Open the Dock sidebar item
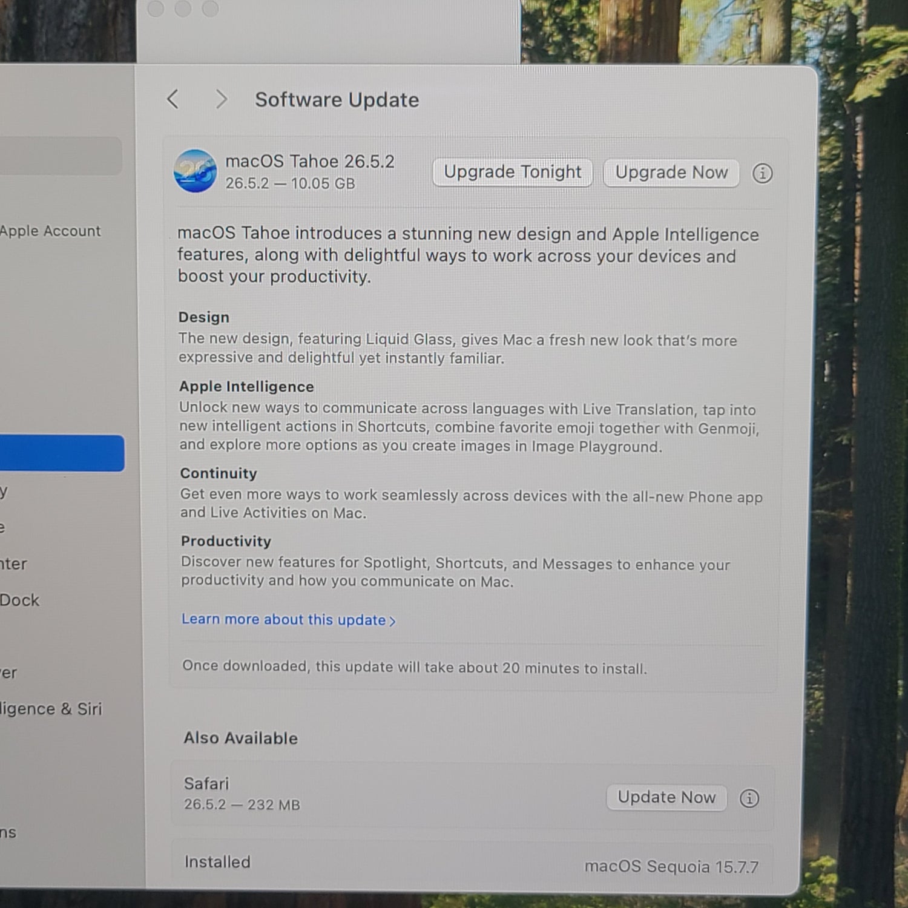Viewport: 908px width, 908px height. click(x=20, y=600)
